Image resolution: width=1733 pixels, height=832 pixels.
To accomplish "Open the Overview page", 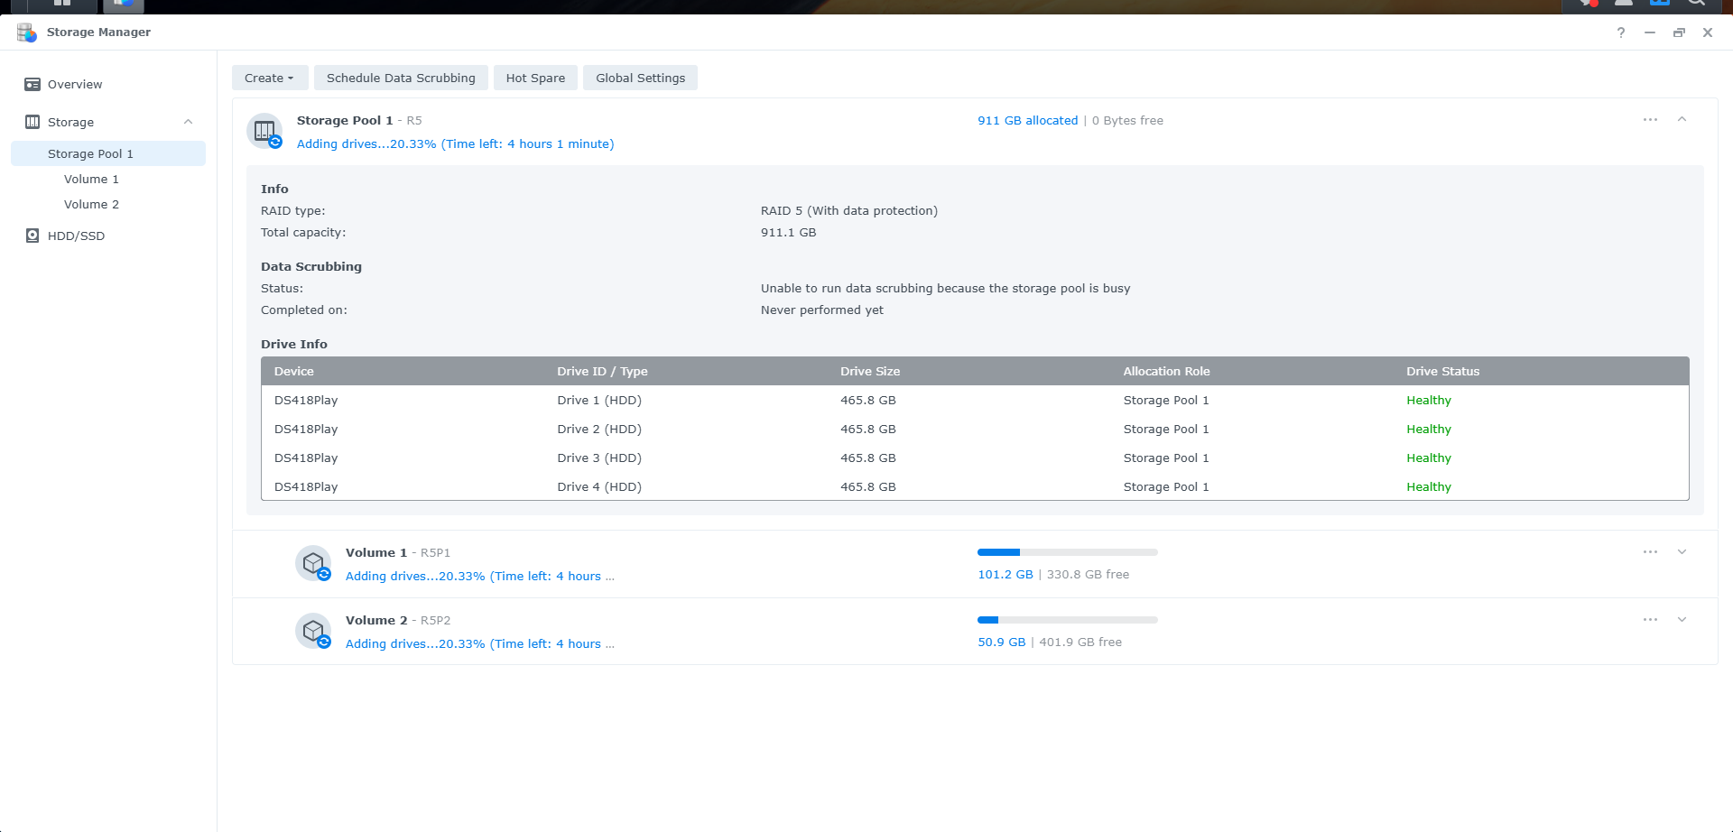I will [75, 84].
